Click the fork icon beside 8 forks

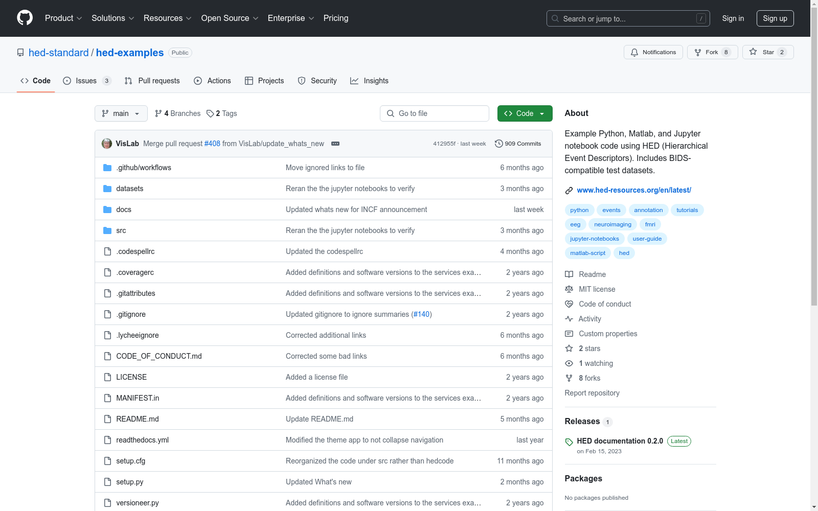[569, 378]
